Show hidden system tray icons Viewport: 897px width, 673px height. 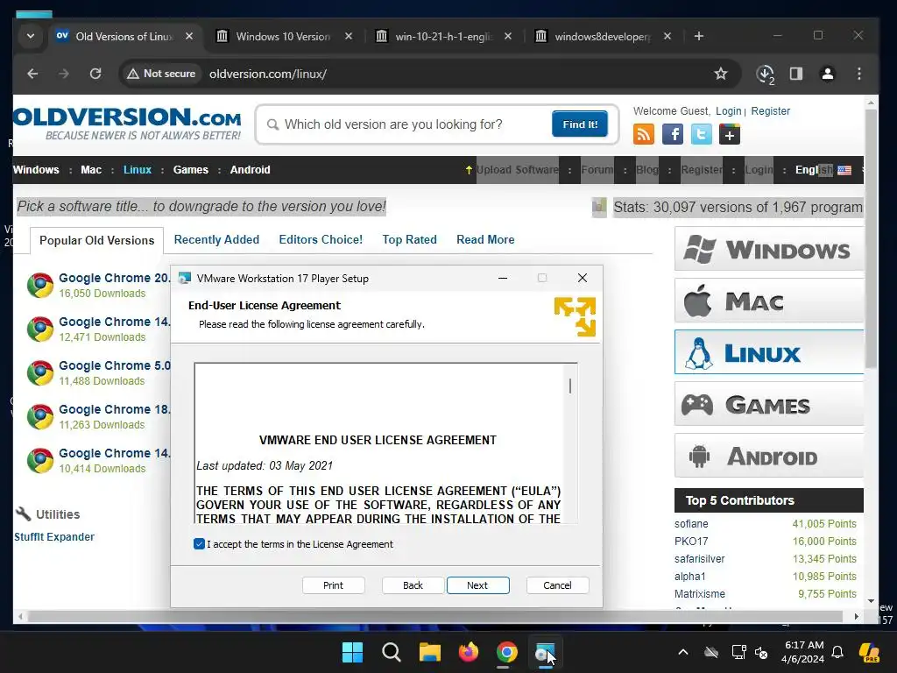(683, 652)
